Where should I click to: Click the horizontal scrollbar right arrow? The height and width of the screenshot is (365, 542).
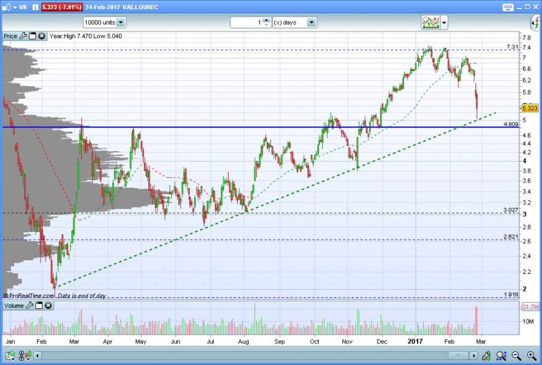(x=474, y=356)
